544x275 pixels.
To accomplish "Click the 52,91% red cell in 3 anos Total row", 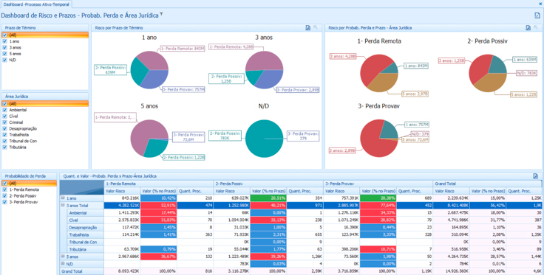I will (159, 206).
